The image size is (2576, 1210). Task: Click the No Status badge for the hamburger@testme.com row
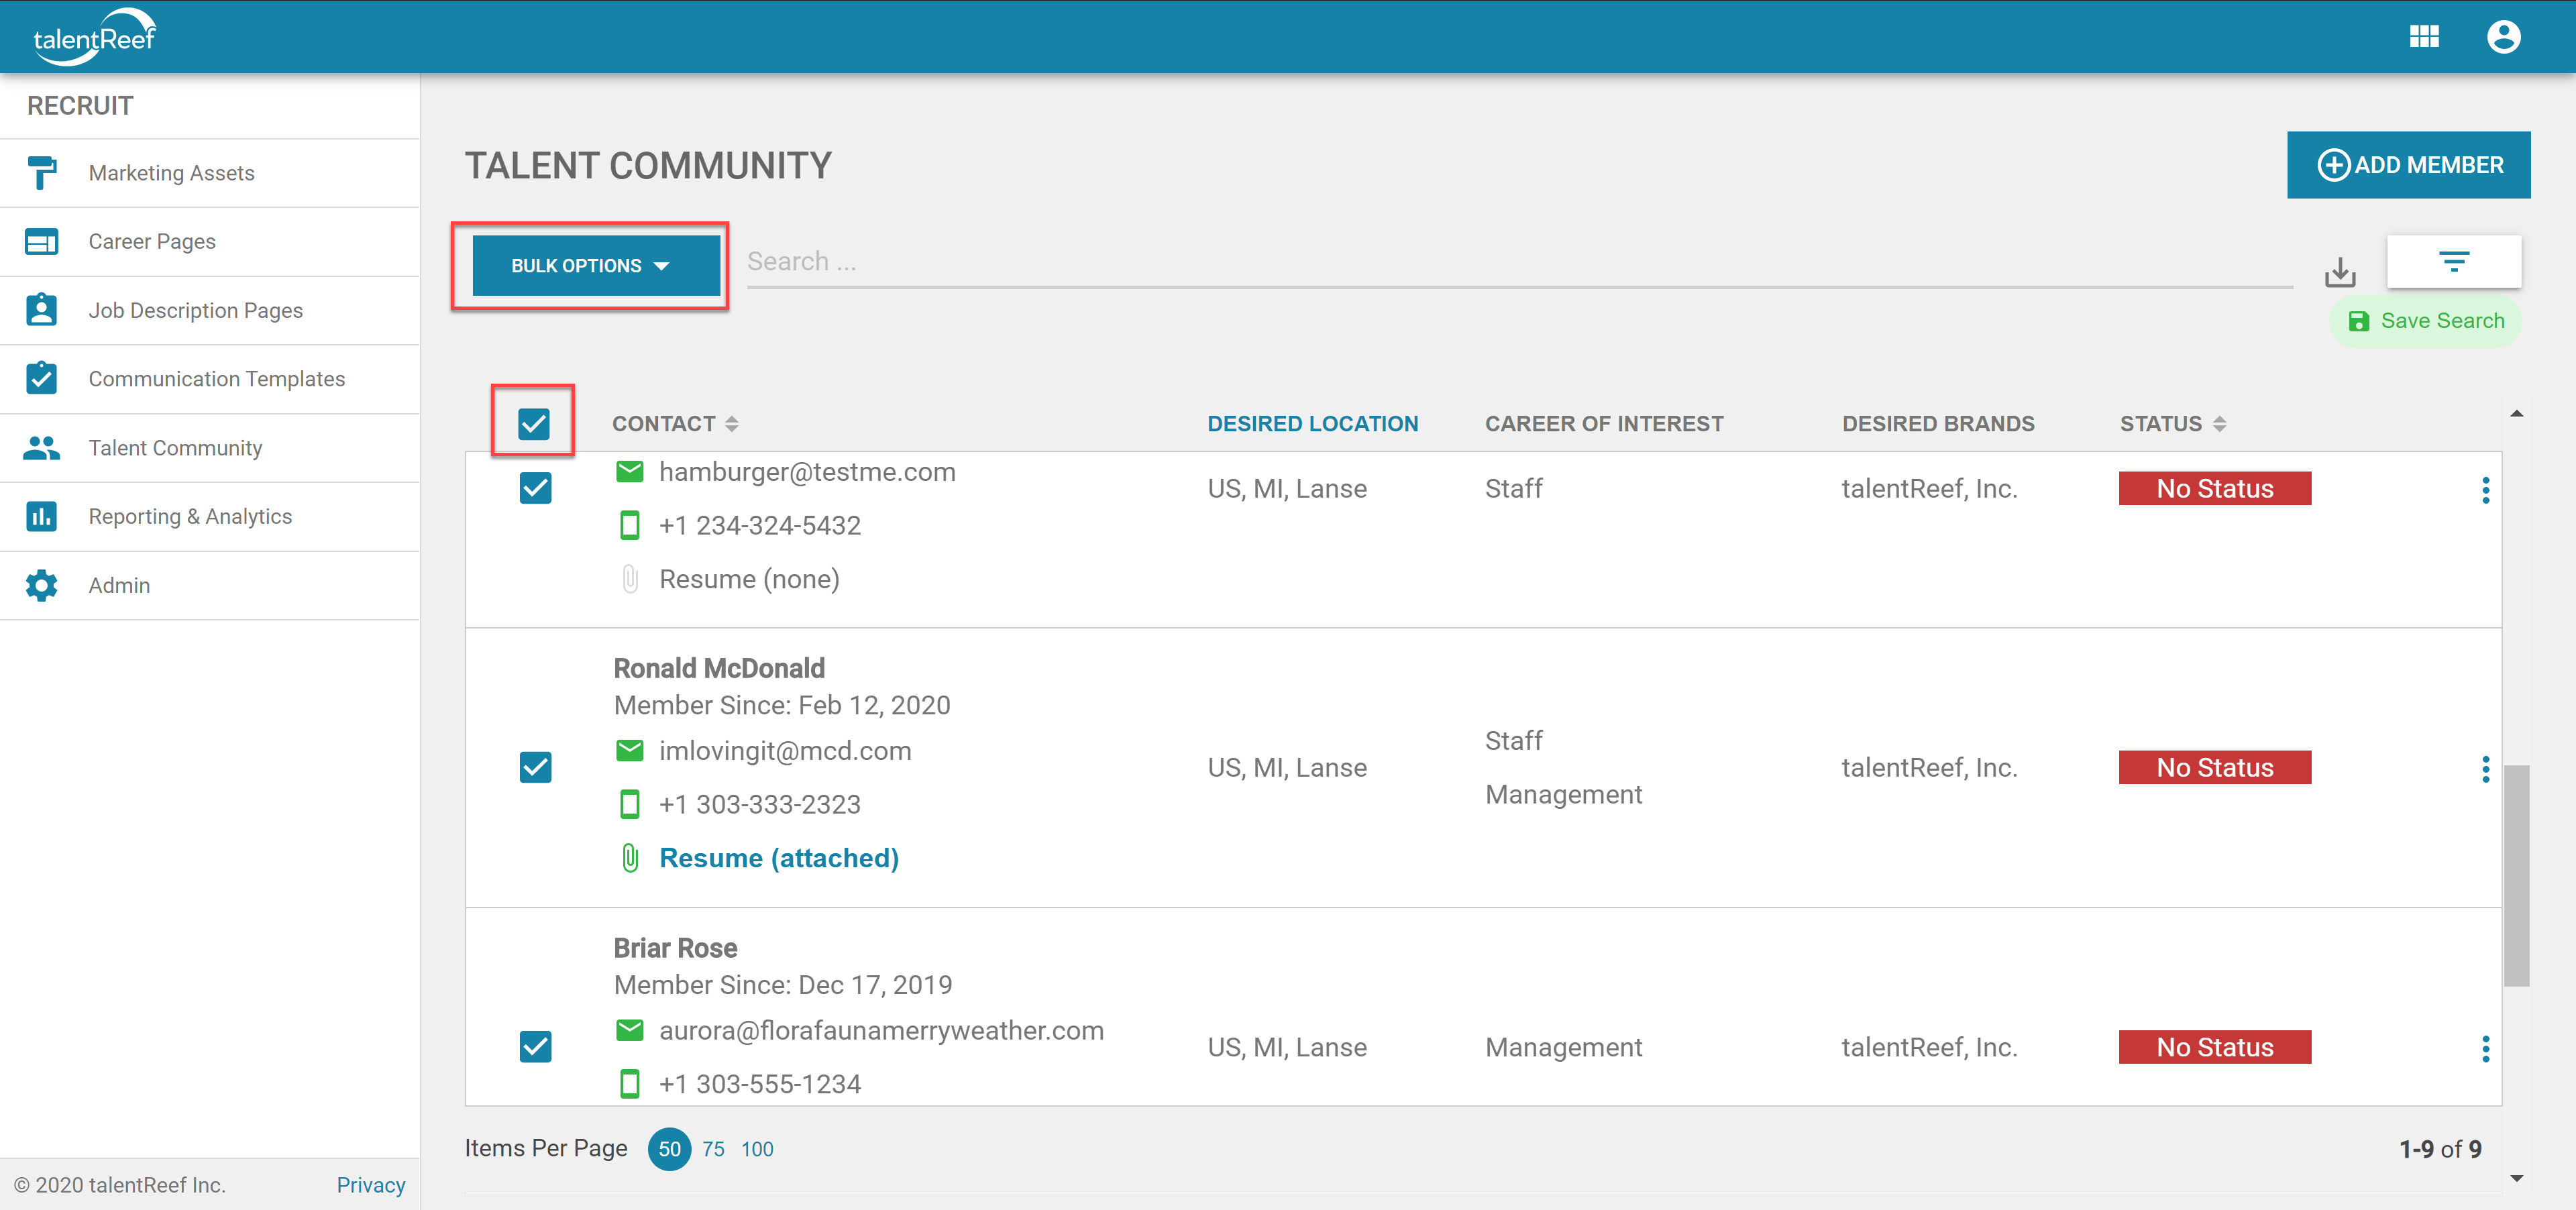tap(2215, 488)
